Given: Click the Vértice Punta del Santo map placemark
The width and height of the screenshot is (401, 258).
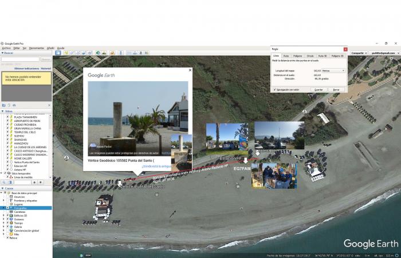Looking at the screenshot, I should coord(120,184).
